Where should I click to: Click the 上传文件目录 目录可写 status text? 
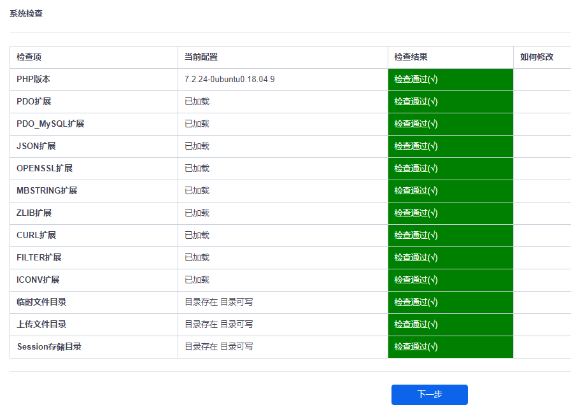[236, 324]
